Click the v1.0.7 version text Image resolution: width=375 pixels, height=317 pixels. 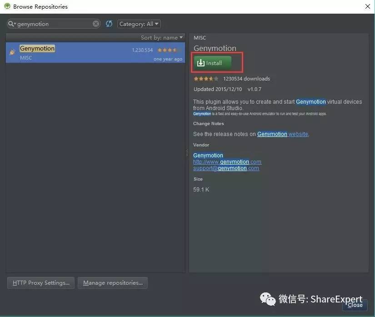(x=255, y=89)
